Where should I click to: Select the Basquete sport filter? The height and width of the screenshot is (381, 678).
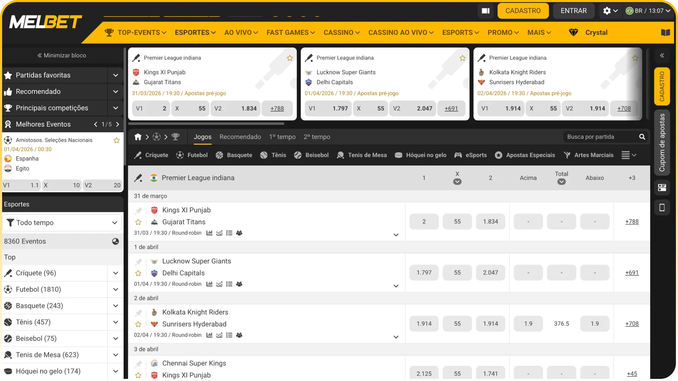click(234, 155)
